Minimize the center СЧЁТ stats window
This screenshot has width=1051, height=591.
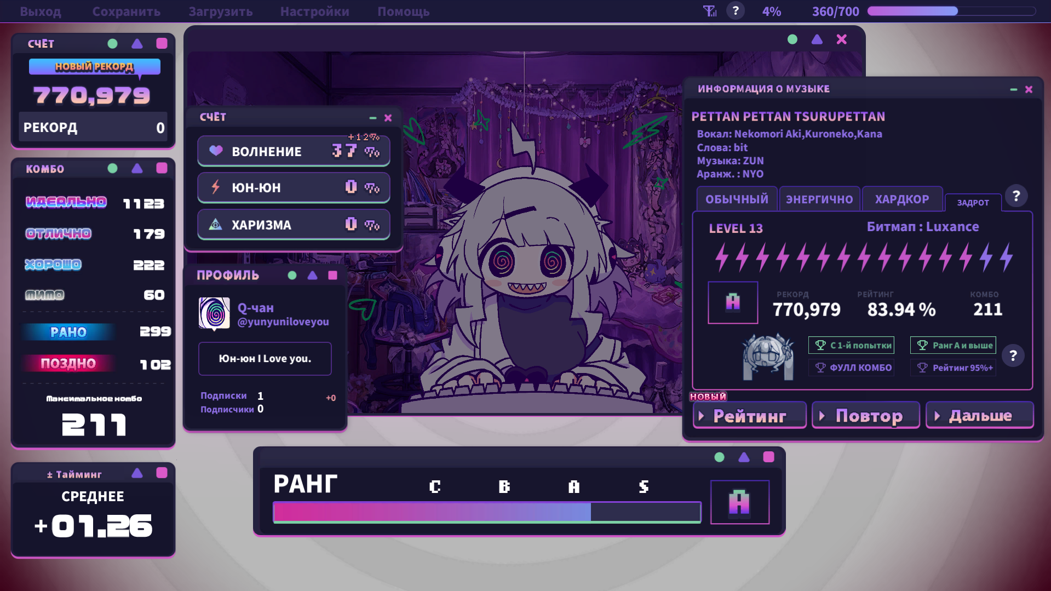[x=373, y=118]
